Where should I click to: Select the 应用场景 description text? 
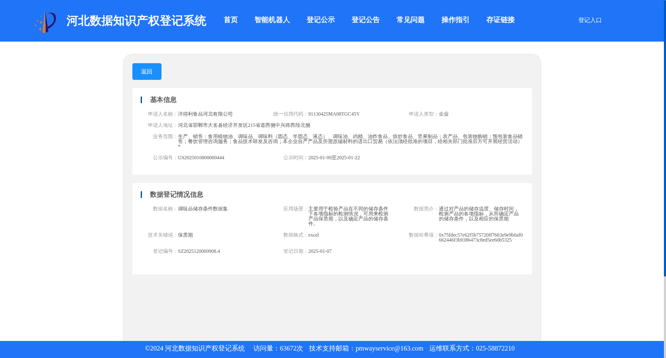pyautogui.click(x=348, y=216)
